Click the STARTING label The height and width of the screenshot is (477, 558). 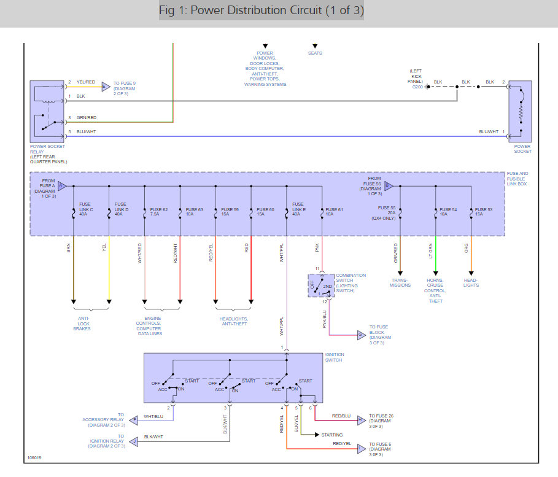[x=332, y=435]
